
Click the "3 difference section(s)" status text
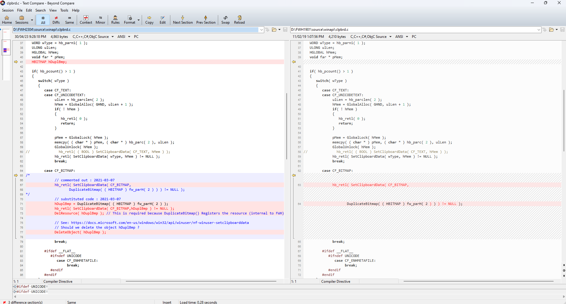[x=25, y=302]
